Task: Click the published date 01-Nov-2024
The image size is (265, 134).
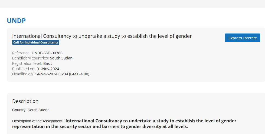Action: [48, 69]
